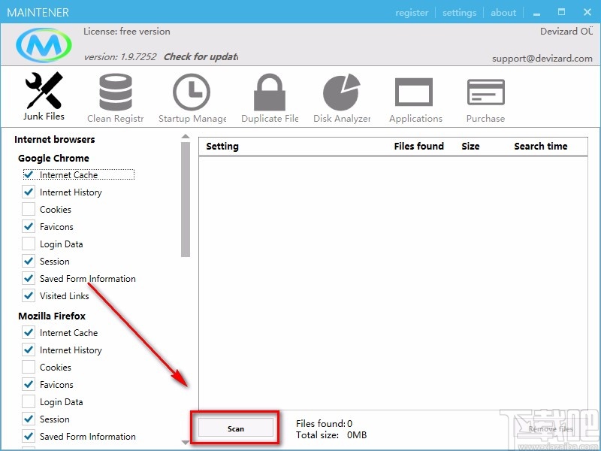Click the Maintener M logo

click(x=44, y=45)
